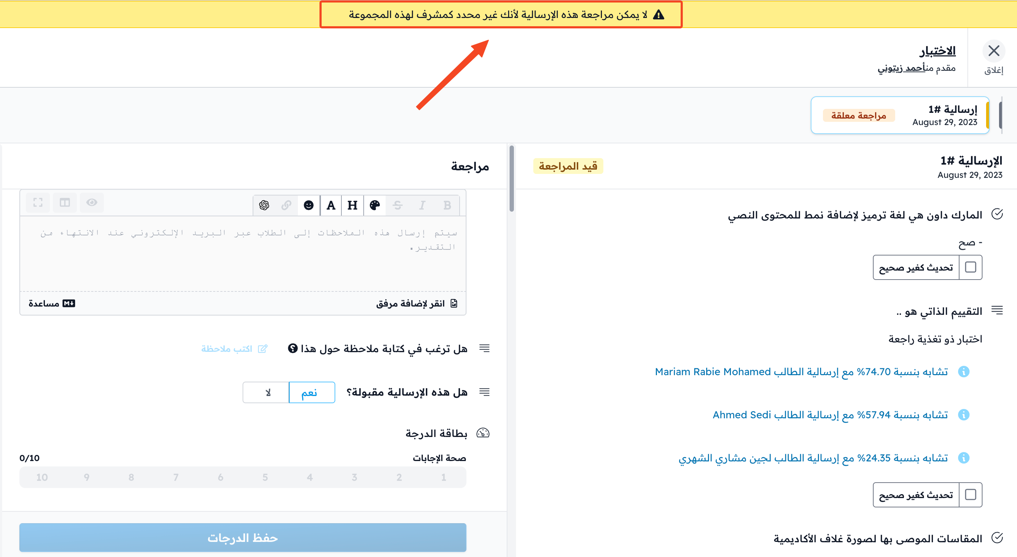Click the font size A icon
The width and height of the screenshot is (1017, 557).
click(331, 205)
